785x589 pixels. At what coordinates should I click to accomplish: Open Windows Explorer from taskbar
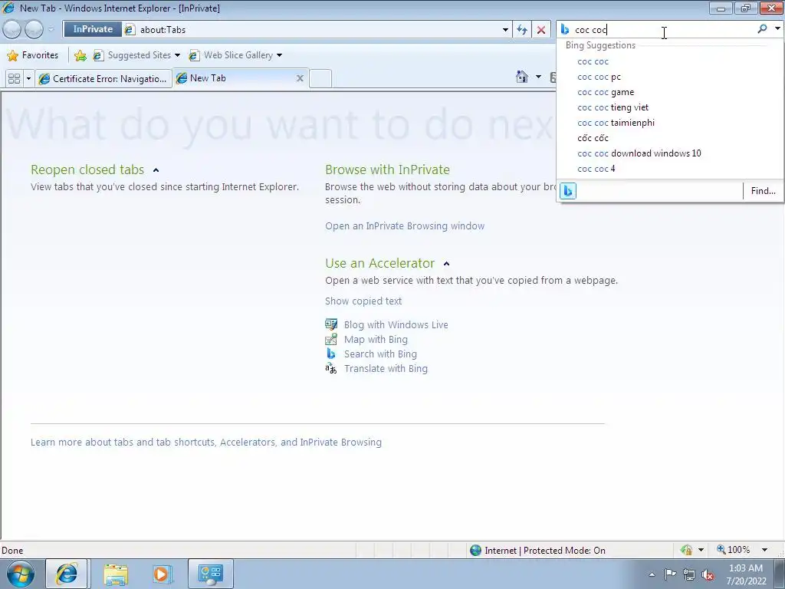116,574
